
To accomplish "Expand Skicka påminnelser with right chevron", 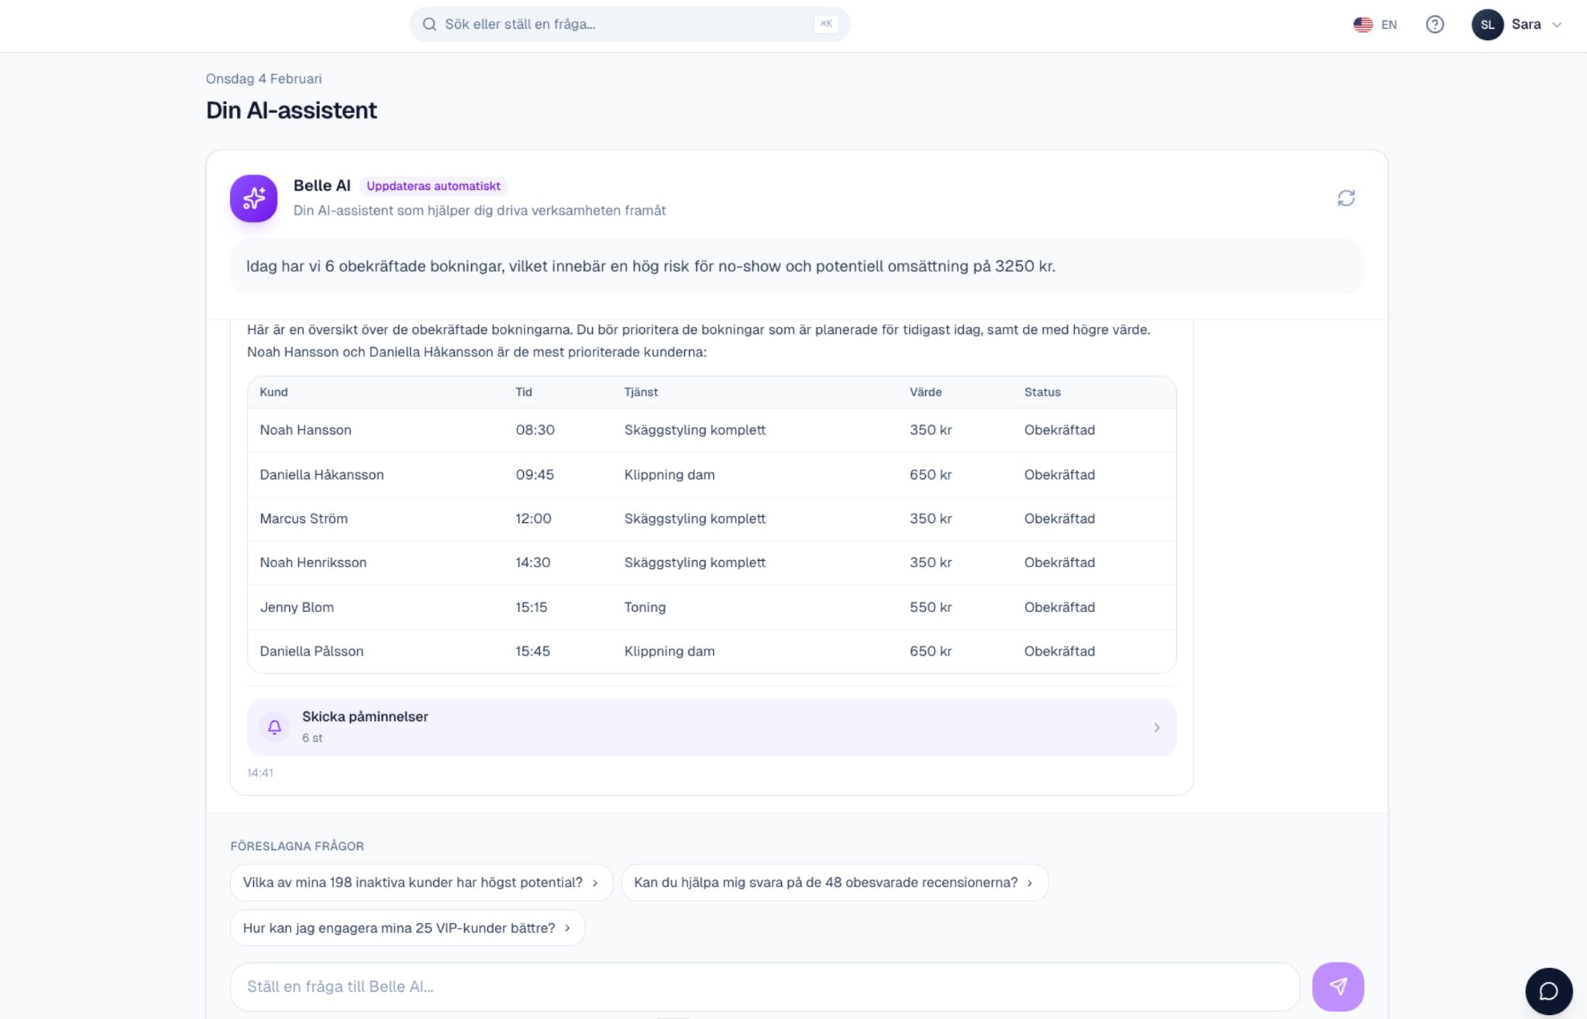I will pyautogui.click(x=1156, y=727).
